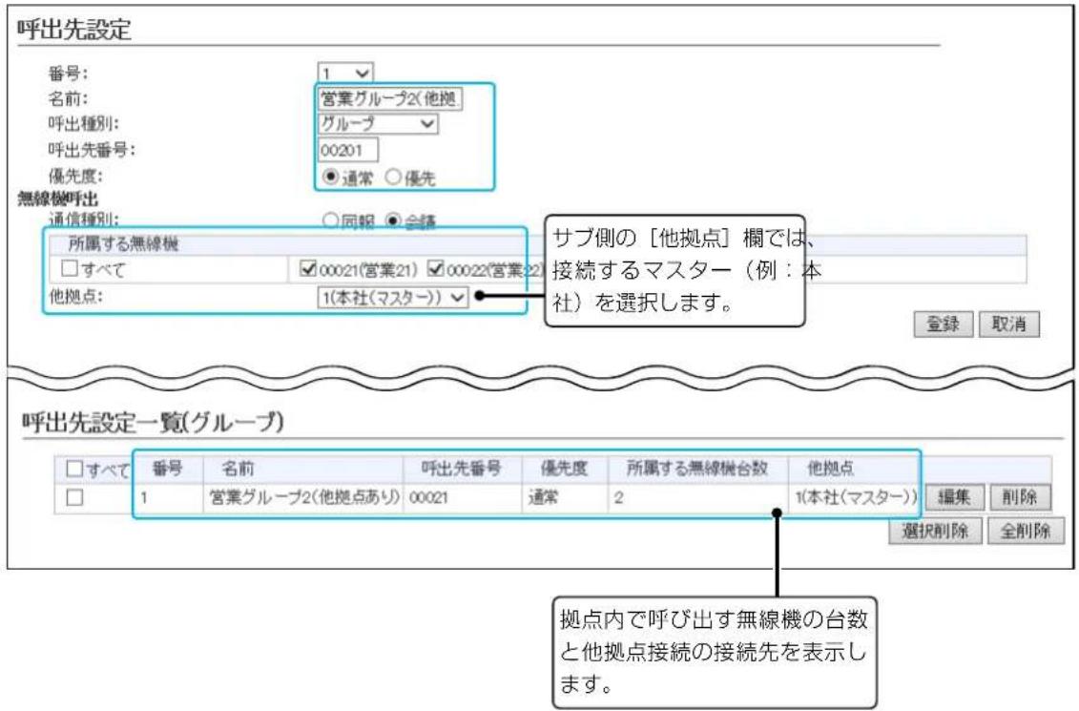Open the 呼出種別 dropdown showing グループ

378,124
